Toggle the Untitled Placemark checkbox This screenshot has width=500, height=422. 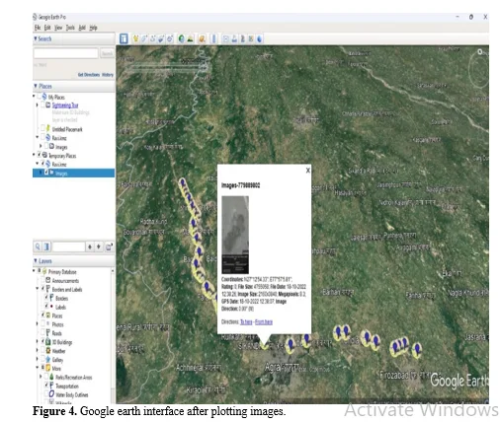42,128
